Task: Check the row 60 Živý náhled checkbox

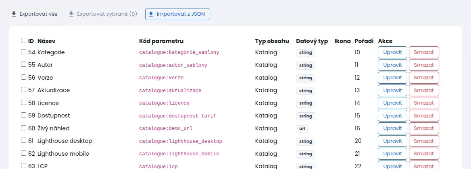Action: pyautogui.click(x=24, y=128)
